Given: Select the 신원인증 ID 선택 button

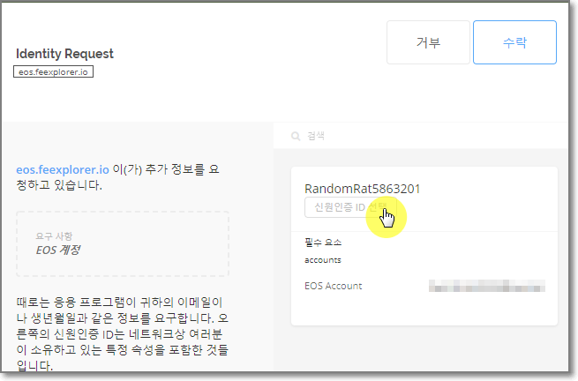Looking at the screenshot, I should [350, 207].
